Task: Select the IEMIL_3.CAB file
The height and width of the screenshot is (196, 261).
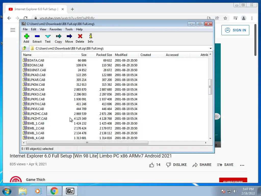Action: pos(33,133)
